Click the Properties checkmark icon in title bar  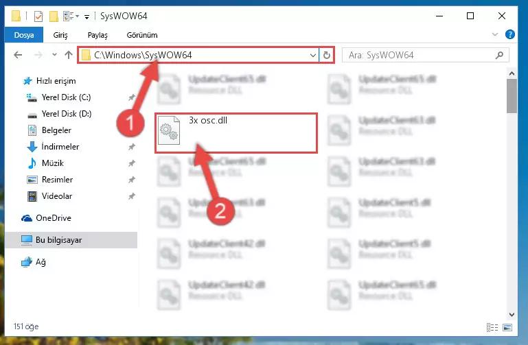pyautogui.click(x=38, y=16)
